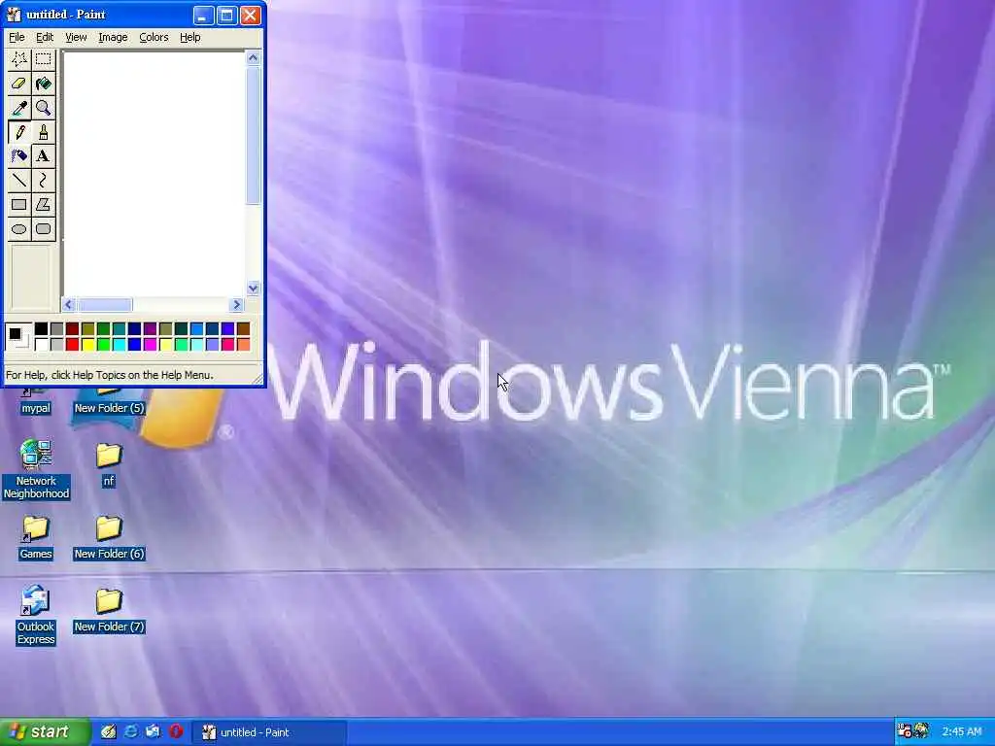Launch Outlook Express from quick launch
Screen dimensions: 995x746
coord(153,732)
